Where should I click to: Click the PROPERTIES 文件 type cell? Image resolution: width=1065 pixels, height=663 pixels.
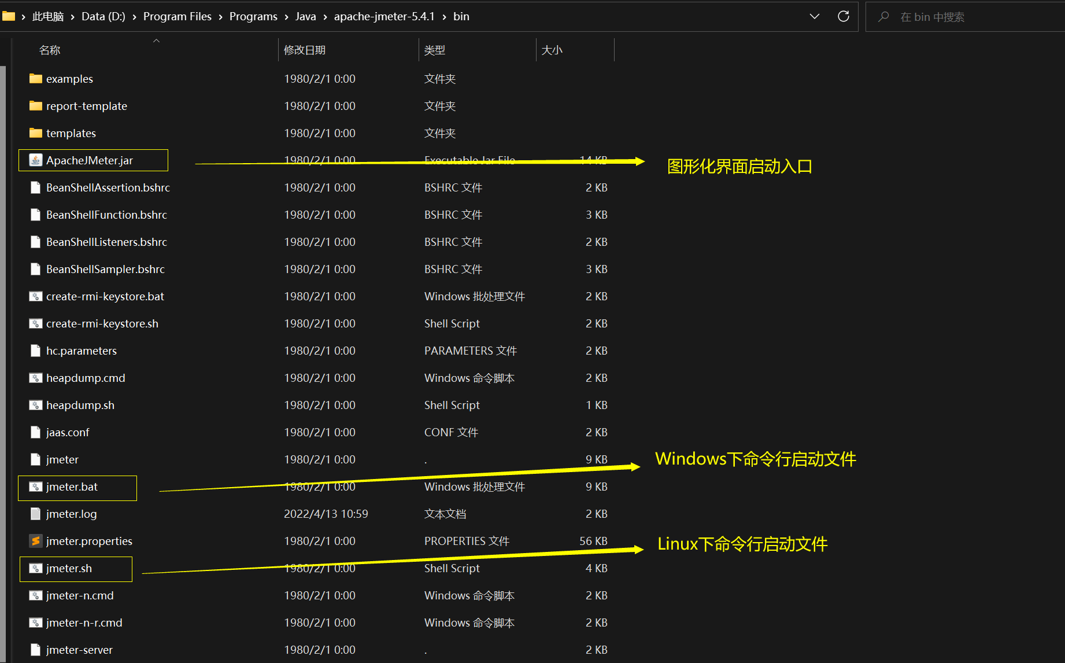[x=467, y=541]
